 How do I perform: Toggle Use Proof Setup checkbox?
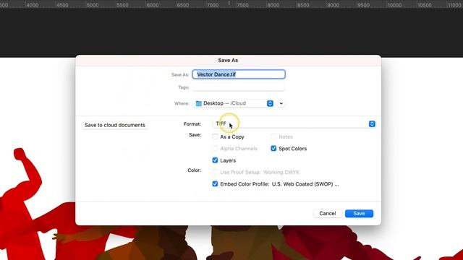click(215, 172)
